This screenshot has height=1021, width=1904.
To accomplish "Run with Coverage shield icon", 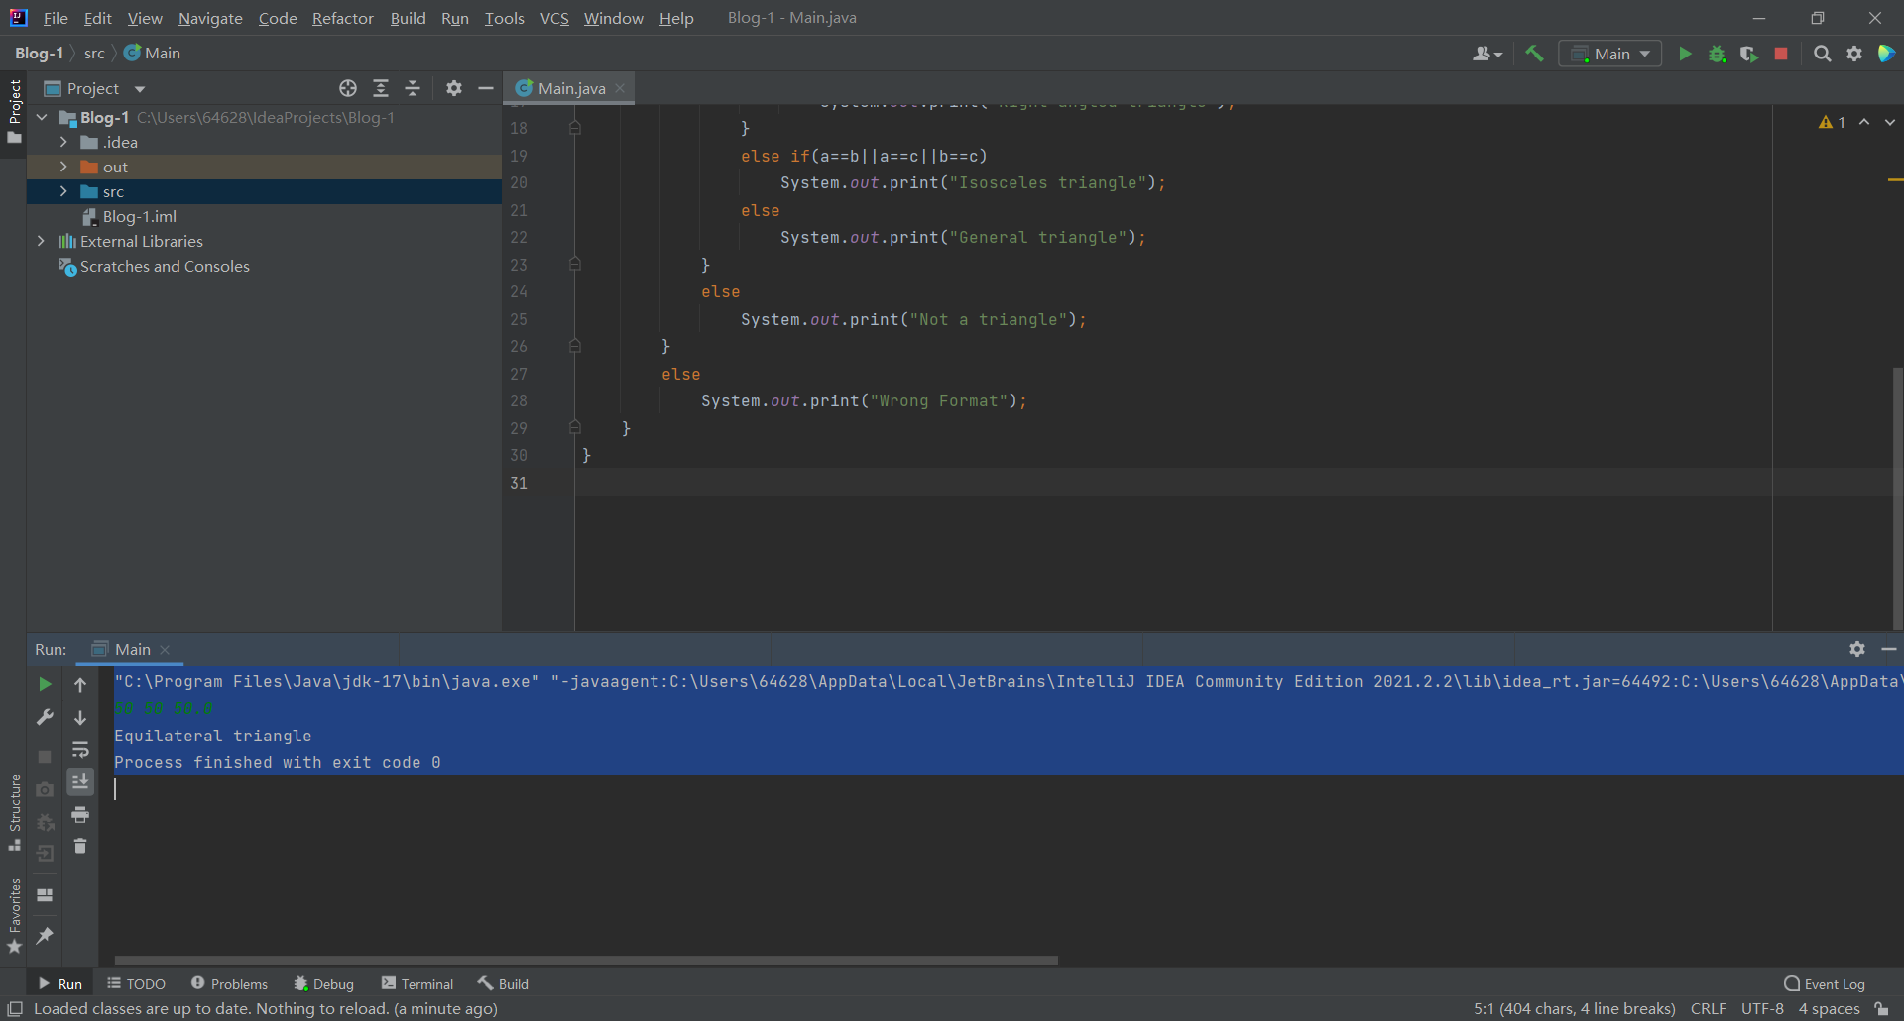I will 1749,54.
